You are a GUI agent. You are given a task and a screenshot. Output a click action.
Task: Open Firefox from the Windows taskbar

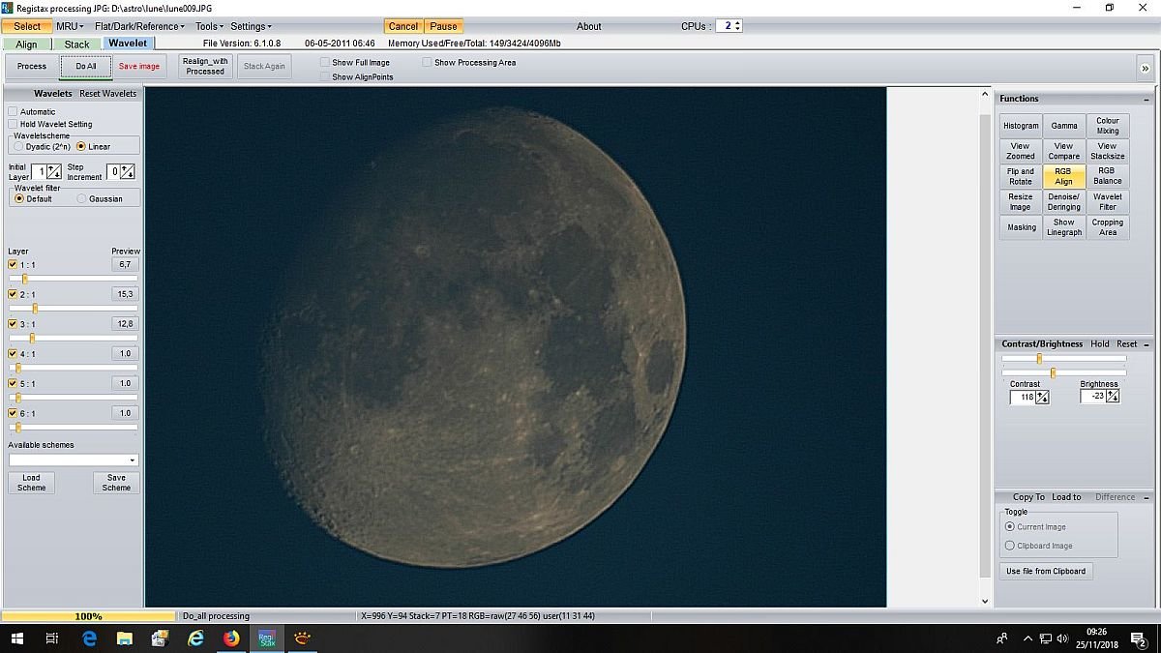[x=230, y=638]
